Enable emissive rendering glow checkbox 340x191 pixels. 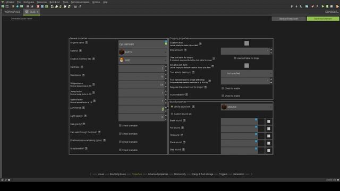pos(120,142)
